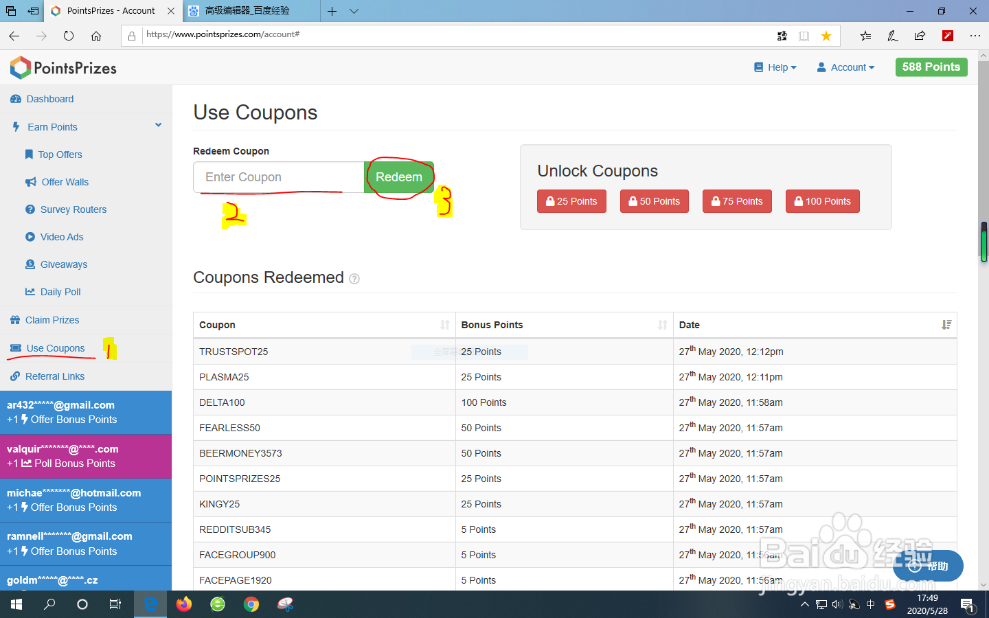Open Firefox from the taskbar
Screen dimensions: 989x618
[x=184, y=604]
